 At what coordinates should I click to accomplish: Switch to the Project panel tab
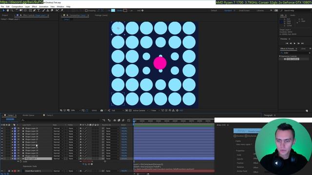pyautogui.click(x=5, y=15)
